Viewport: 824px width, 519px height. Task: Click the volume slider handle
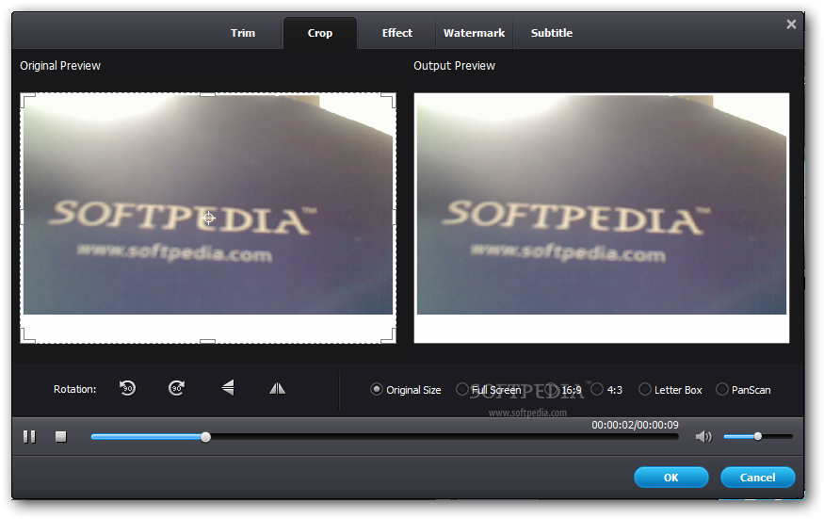click(x=757, y=436)
